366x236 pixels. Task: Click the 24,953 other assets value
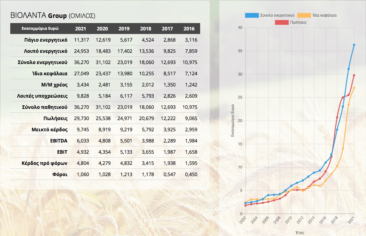[81, 51]
